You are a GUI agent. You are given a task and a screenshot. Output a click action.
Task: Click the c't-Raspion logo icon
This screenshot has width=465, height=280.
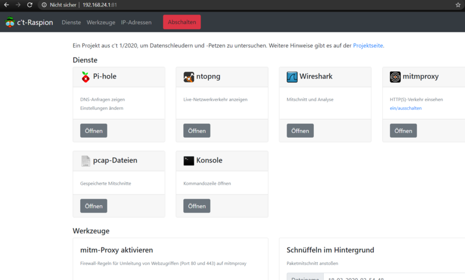pos(10,22)
